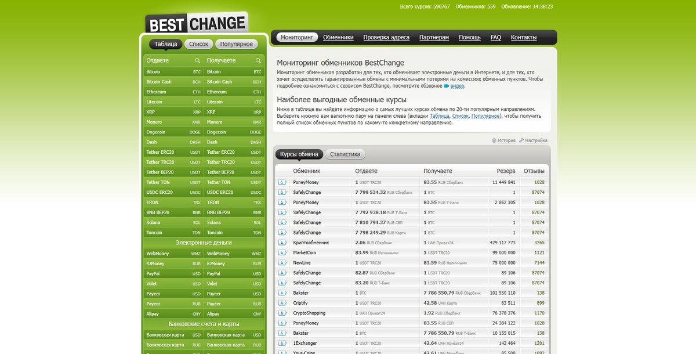Select Monero in the Отдаете column
The width and height of the screenshot is (696, 354).
coord(173,122)
